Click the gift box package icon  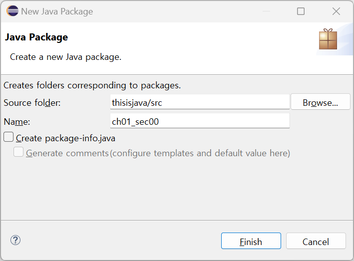(328, 39)
